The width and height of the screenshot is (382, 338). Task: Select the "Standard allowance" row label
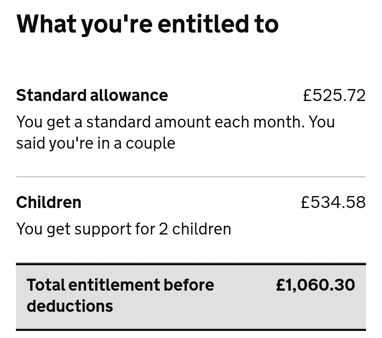[x=92, y=95]
